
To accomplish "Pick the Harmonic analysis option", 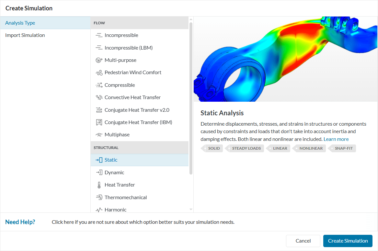I will point(115,210).
